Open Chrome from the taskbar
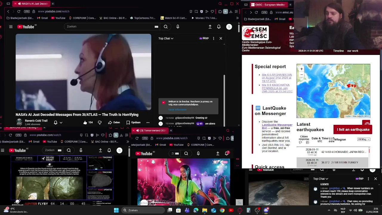This screenshot has height=215, width=382. (222, 210)
